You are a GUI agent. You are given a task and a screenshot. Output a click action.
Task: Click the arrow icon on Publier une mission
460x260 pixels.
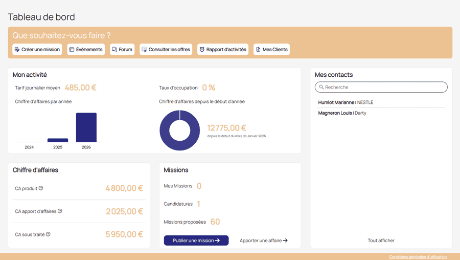pos(217,241)
